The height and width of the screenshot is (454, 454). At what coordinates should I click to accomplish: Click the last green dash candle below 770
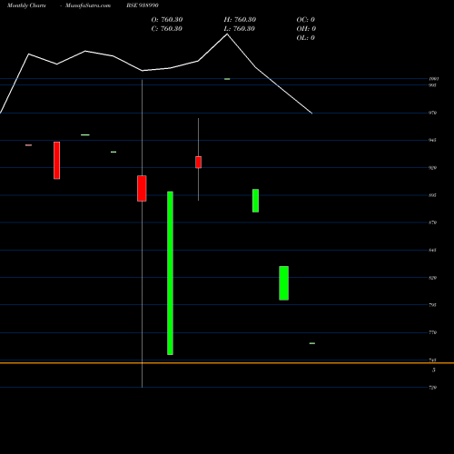[x=312, y=343]
